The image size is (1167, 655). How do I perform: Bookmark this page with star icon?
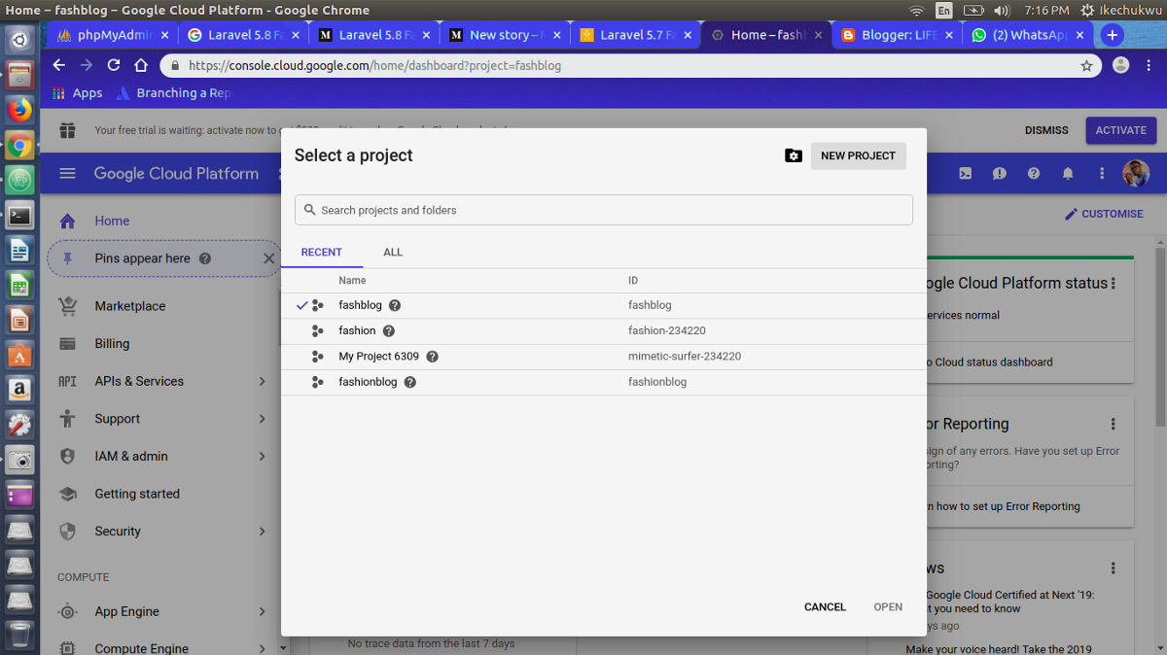(1086, 66)
